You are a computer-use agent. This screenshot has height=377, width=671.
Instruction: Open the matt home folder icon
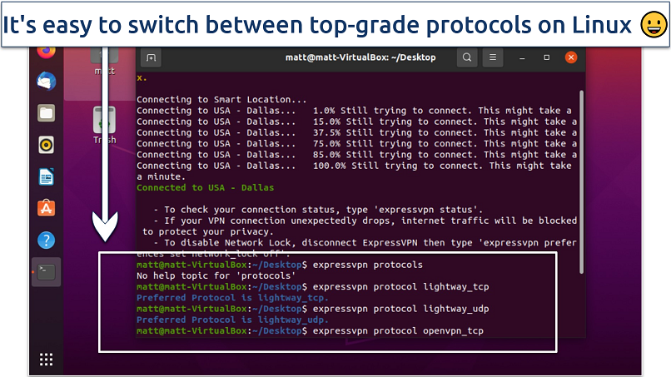(x=104, y=60)
